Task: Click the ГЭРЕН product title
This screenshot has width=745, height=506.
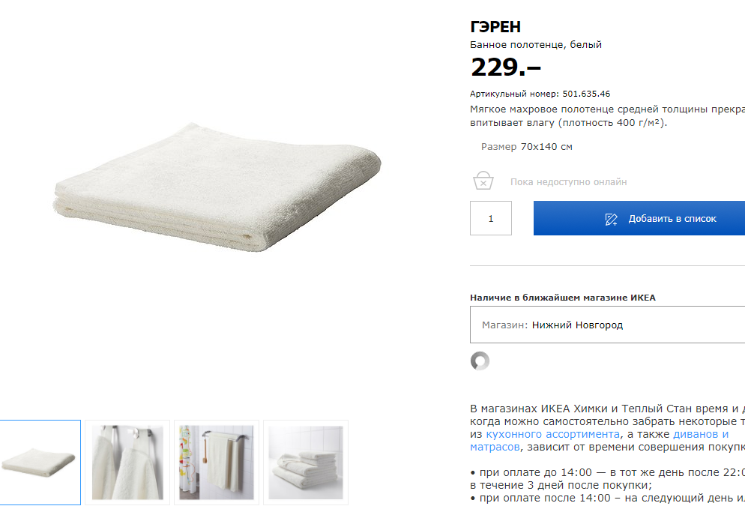Action: tap(495, 27)
